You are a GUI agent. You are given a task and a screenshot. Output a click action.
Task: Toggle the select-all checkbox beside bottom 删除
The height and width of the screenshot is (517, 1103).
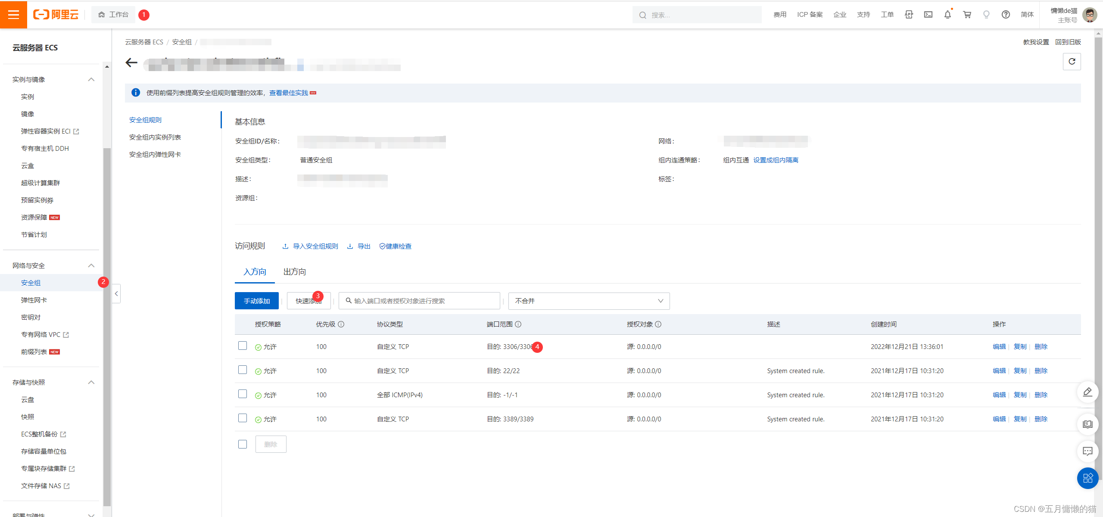[243, 444]
